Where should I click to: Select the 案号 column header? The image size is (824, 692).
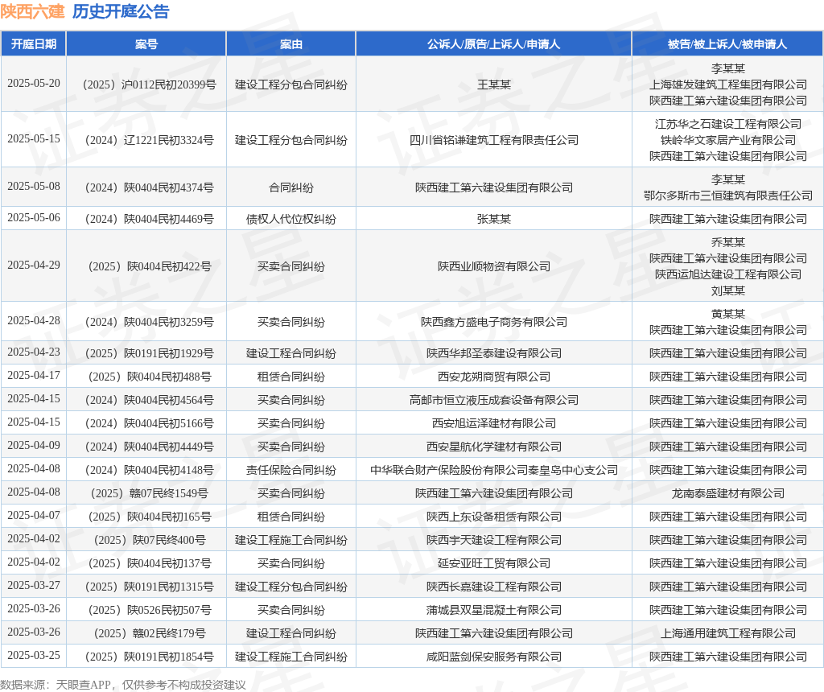[146, 44]
